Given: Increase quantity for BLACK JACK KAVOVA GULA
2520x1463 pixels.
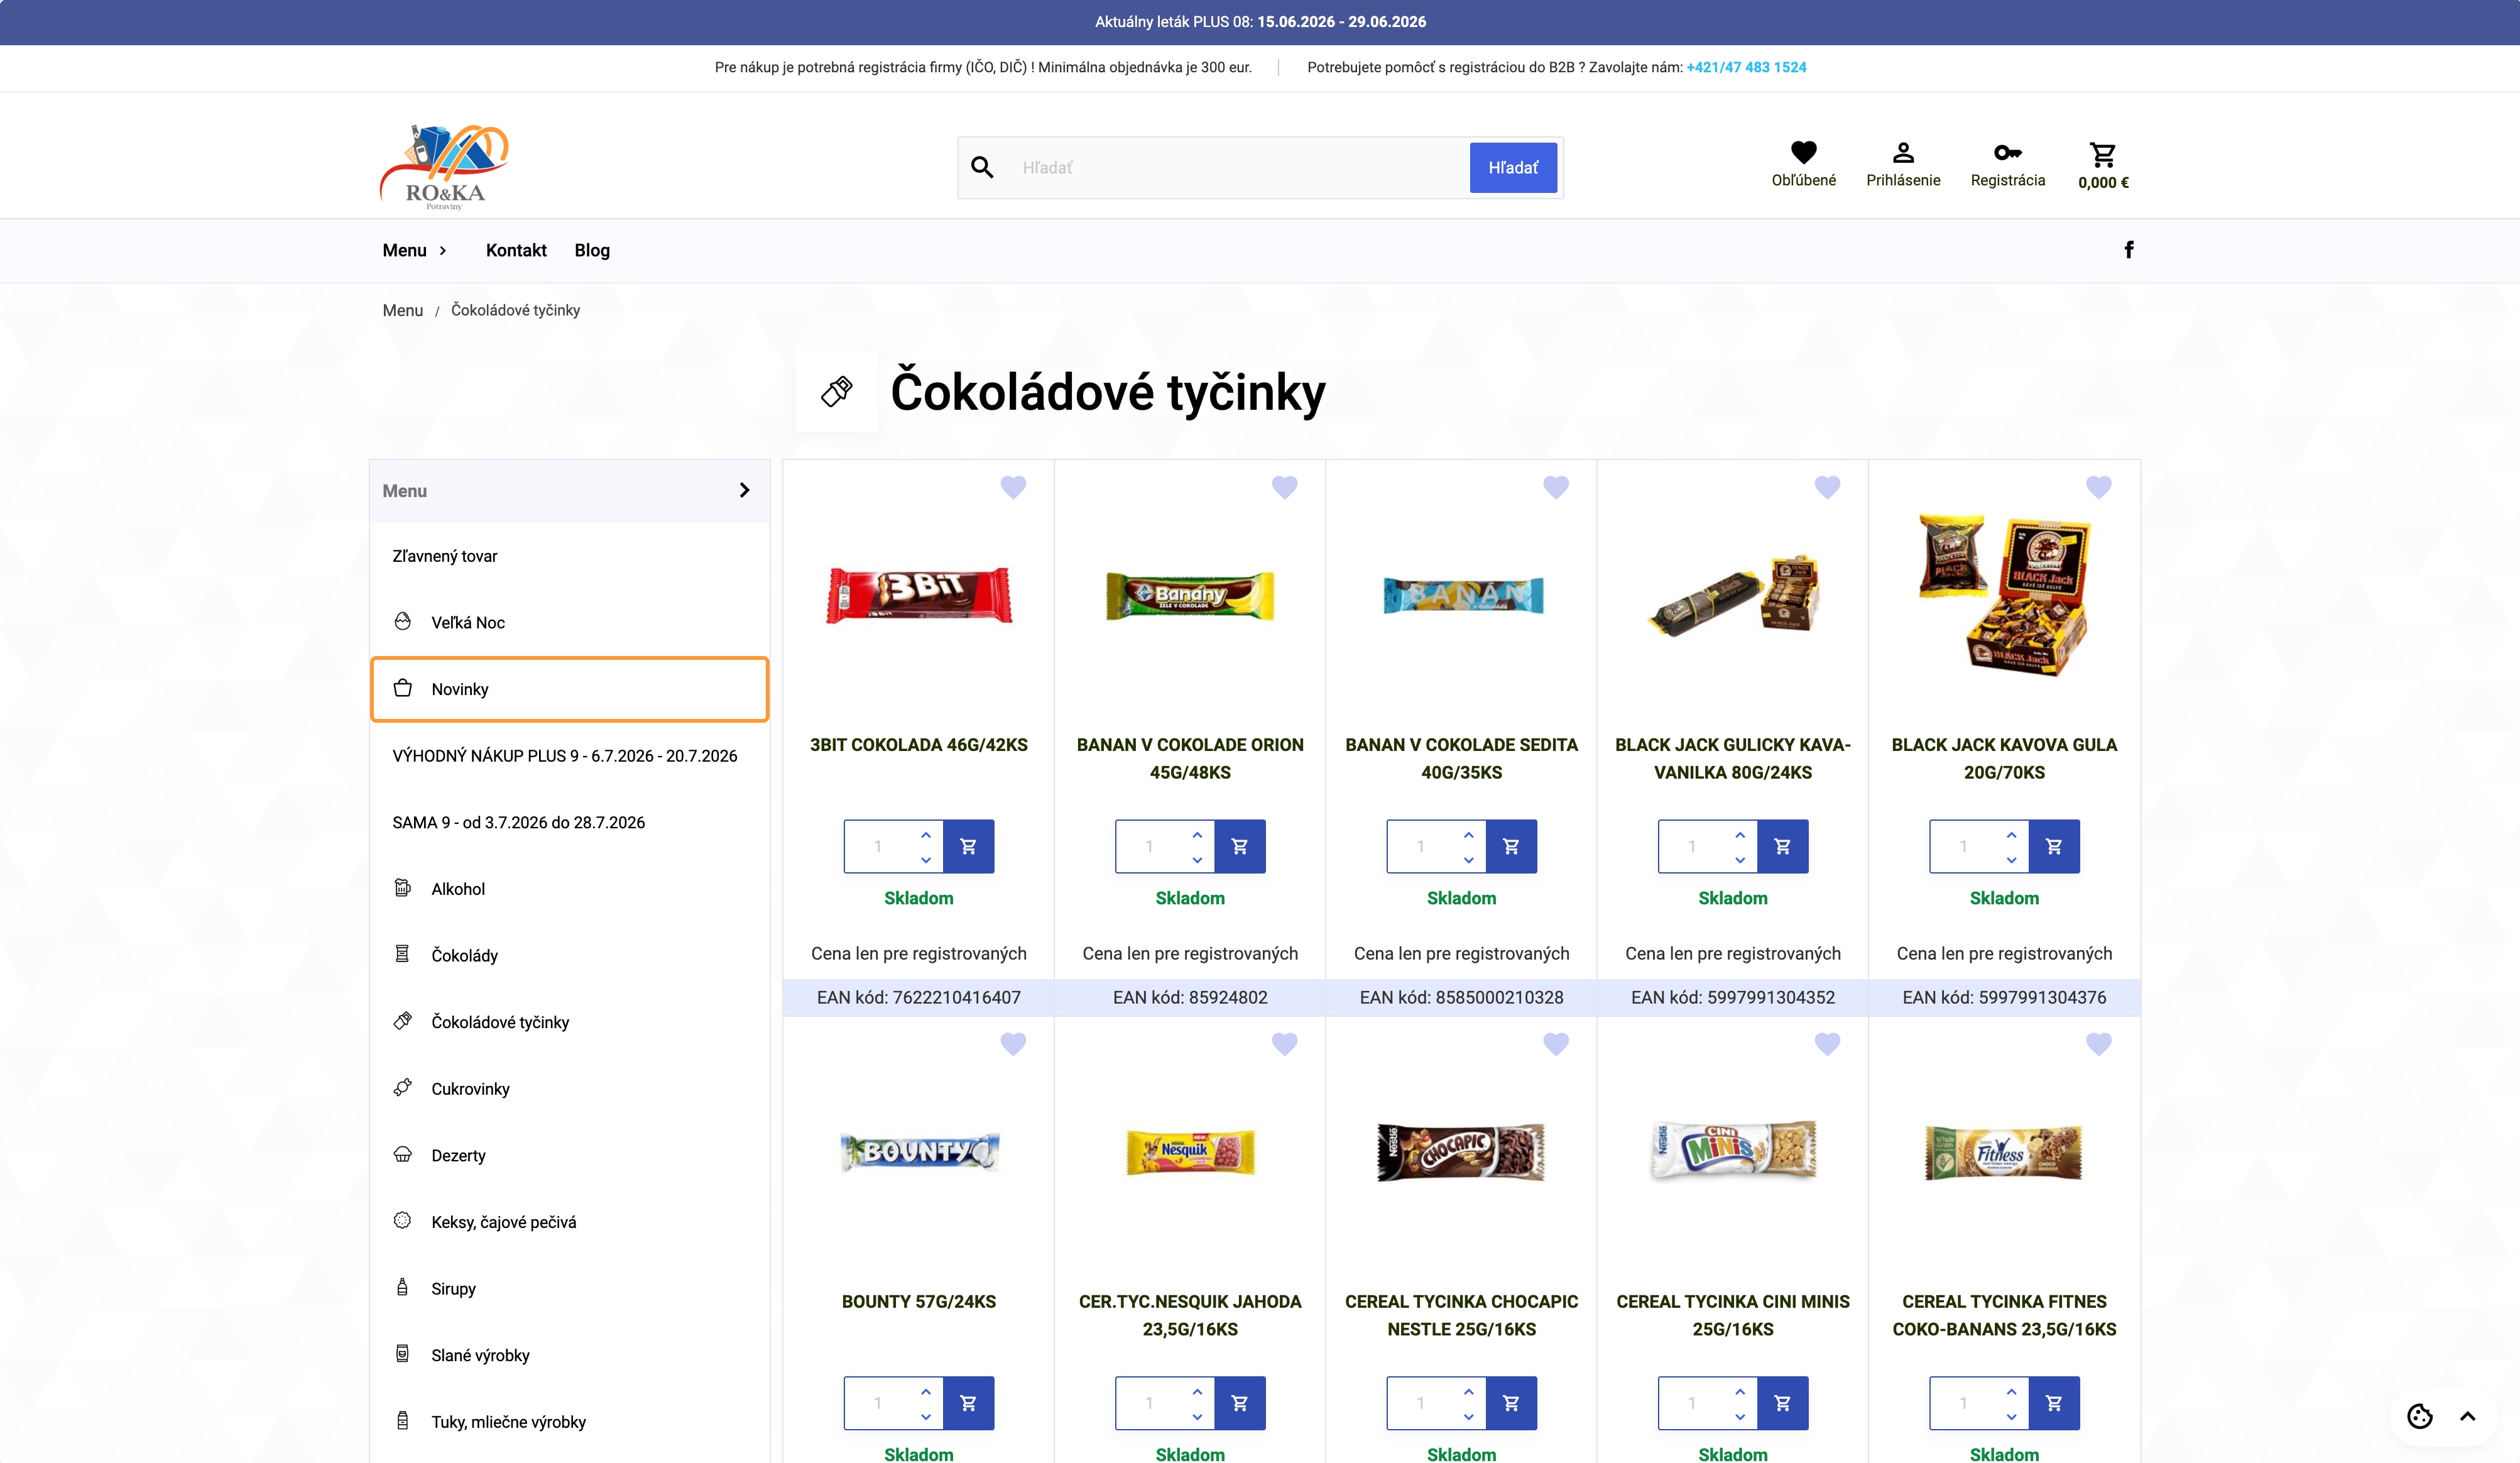Looking at the screenshot, I should pyautogui.click(x=2011, y=834).
